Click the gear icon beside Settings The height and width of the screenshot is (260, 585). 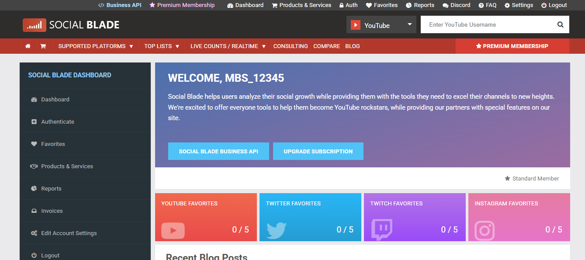pyautogui.click(x=507, y=5)
